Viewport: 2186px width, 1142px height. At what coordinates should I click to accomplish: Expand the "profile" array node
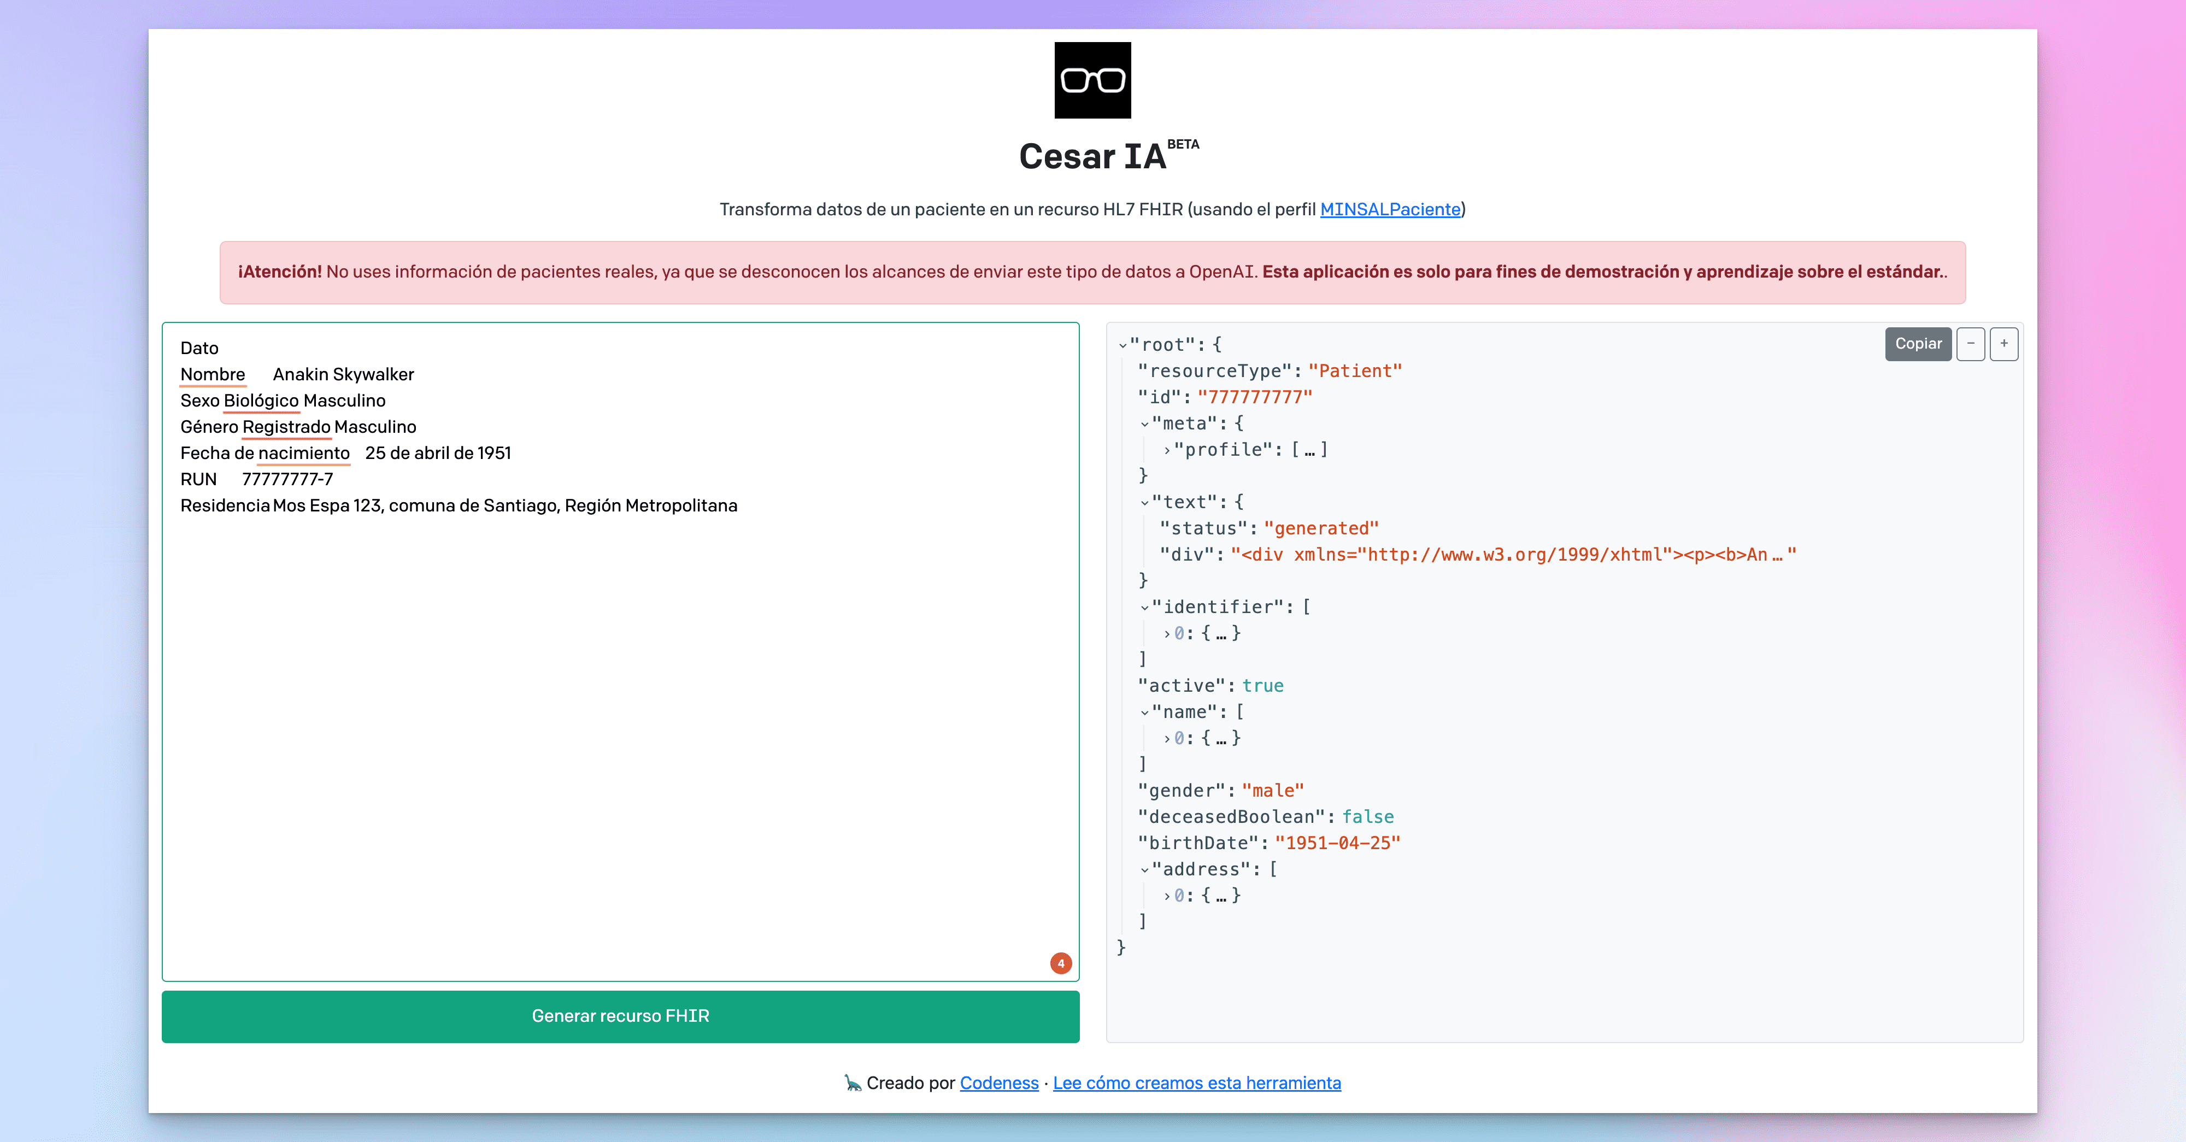pyautogui.click(x=1167, y=451)
